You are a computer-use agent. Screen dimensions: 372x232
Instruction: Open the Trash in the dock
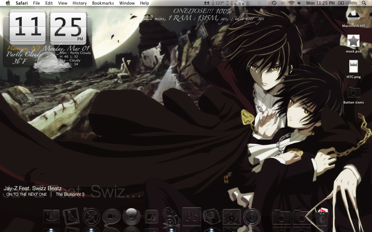pyautogui.click(x=322, y=216)
